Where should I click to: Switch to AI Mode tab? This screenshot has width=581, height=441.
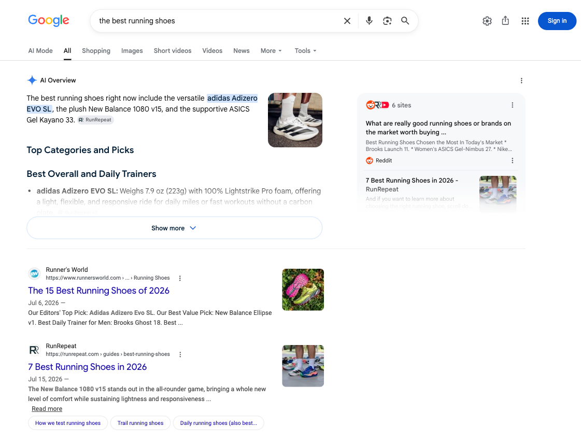(40, 51)
